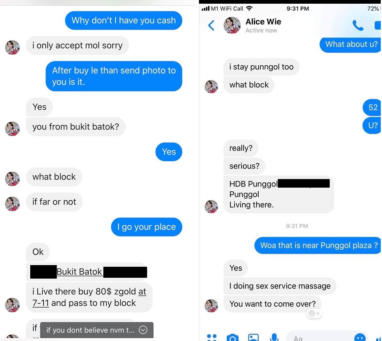The height and width of the screenshot is (341, 382).
Task: Select the 'I go your place' message bubble
Action: [146, 227]
